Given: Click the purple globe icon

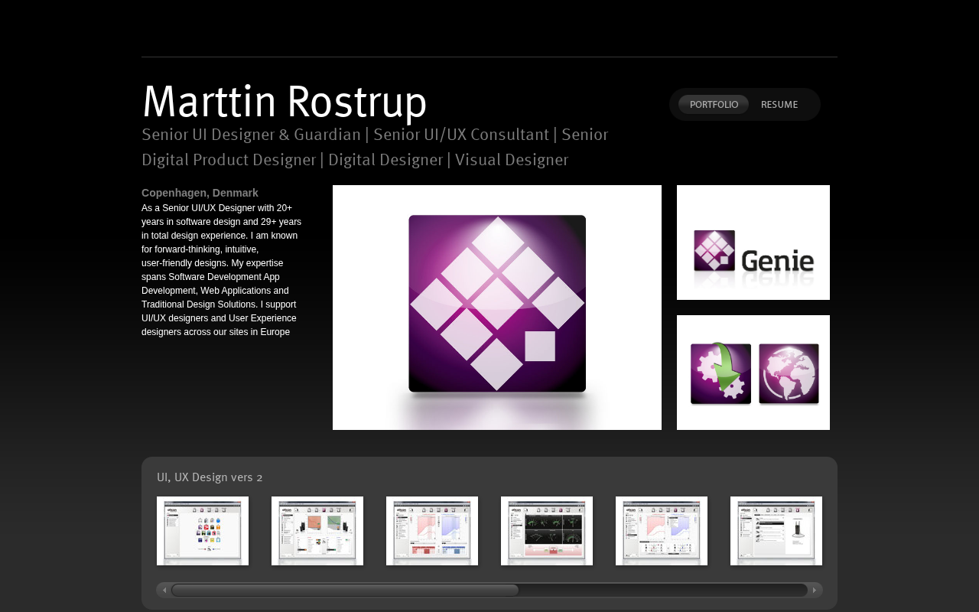Looking at the screenshot, I should pyautogui.click(x=789, y=373).
